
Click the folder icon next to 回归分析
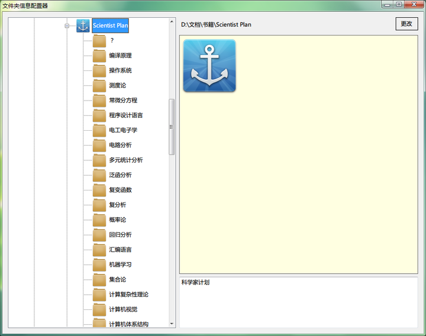click(x=99, y=235)
